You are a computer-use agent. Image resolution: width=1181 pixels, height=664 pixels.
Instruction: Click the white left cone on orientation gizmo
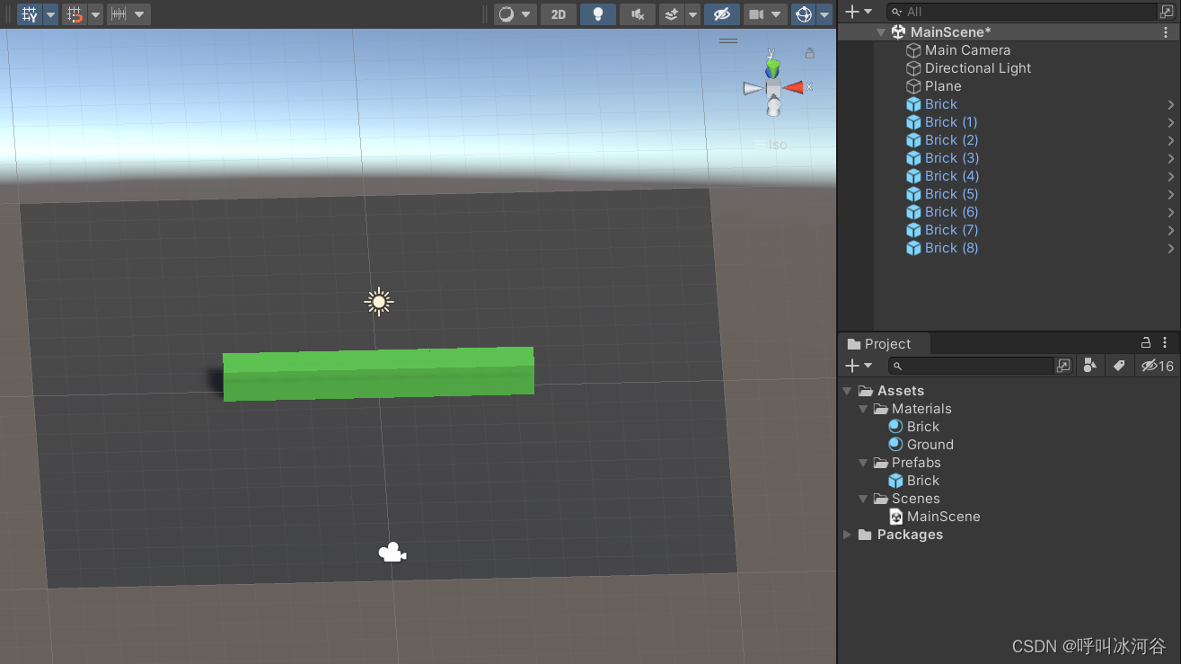753,88
